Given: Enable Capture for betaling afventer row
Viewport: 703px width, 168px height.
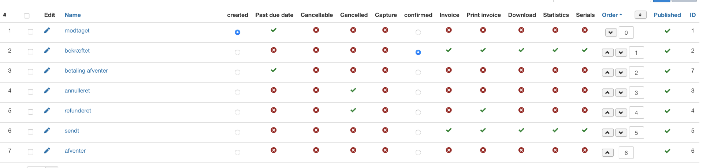Looking at the screenshot, I should click(x=385, y=70).
